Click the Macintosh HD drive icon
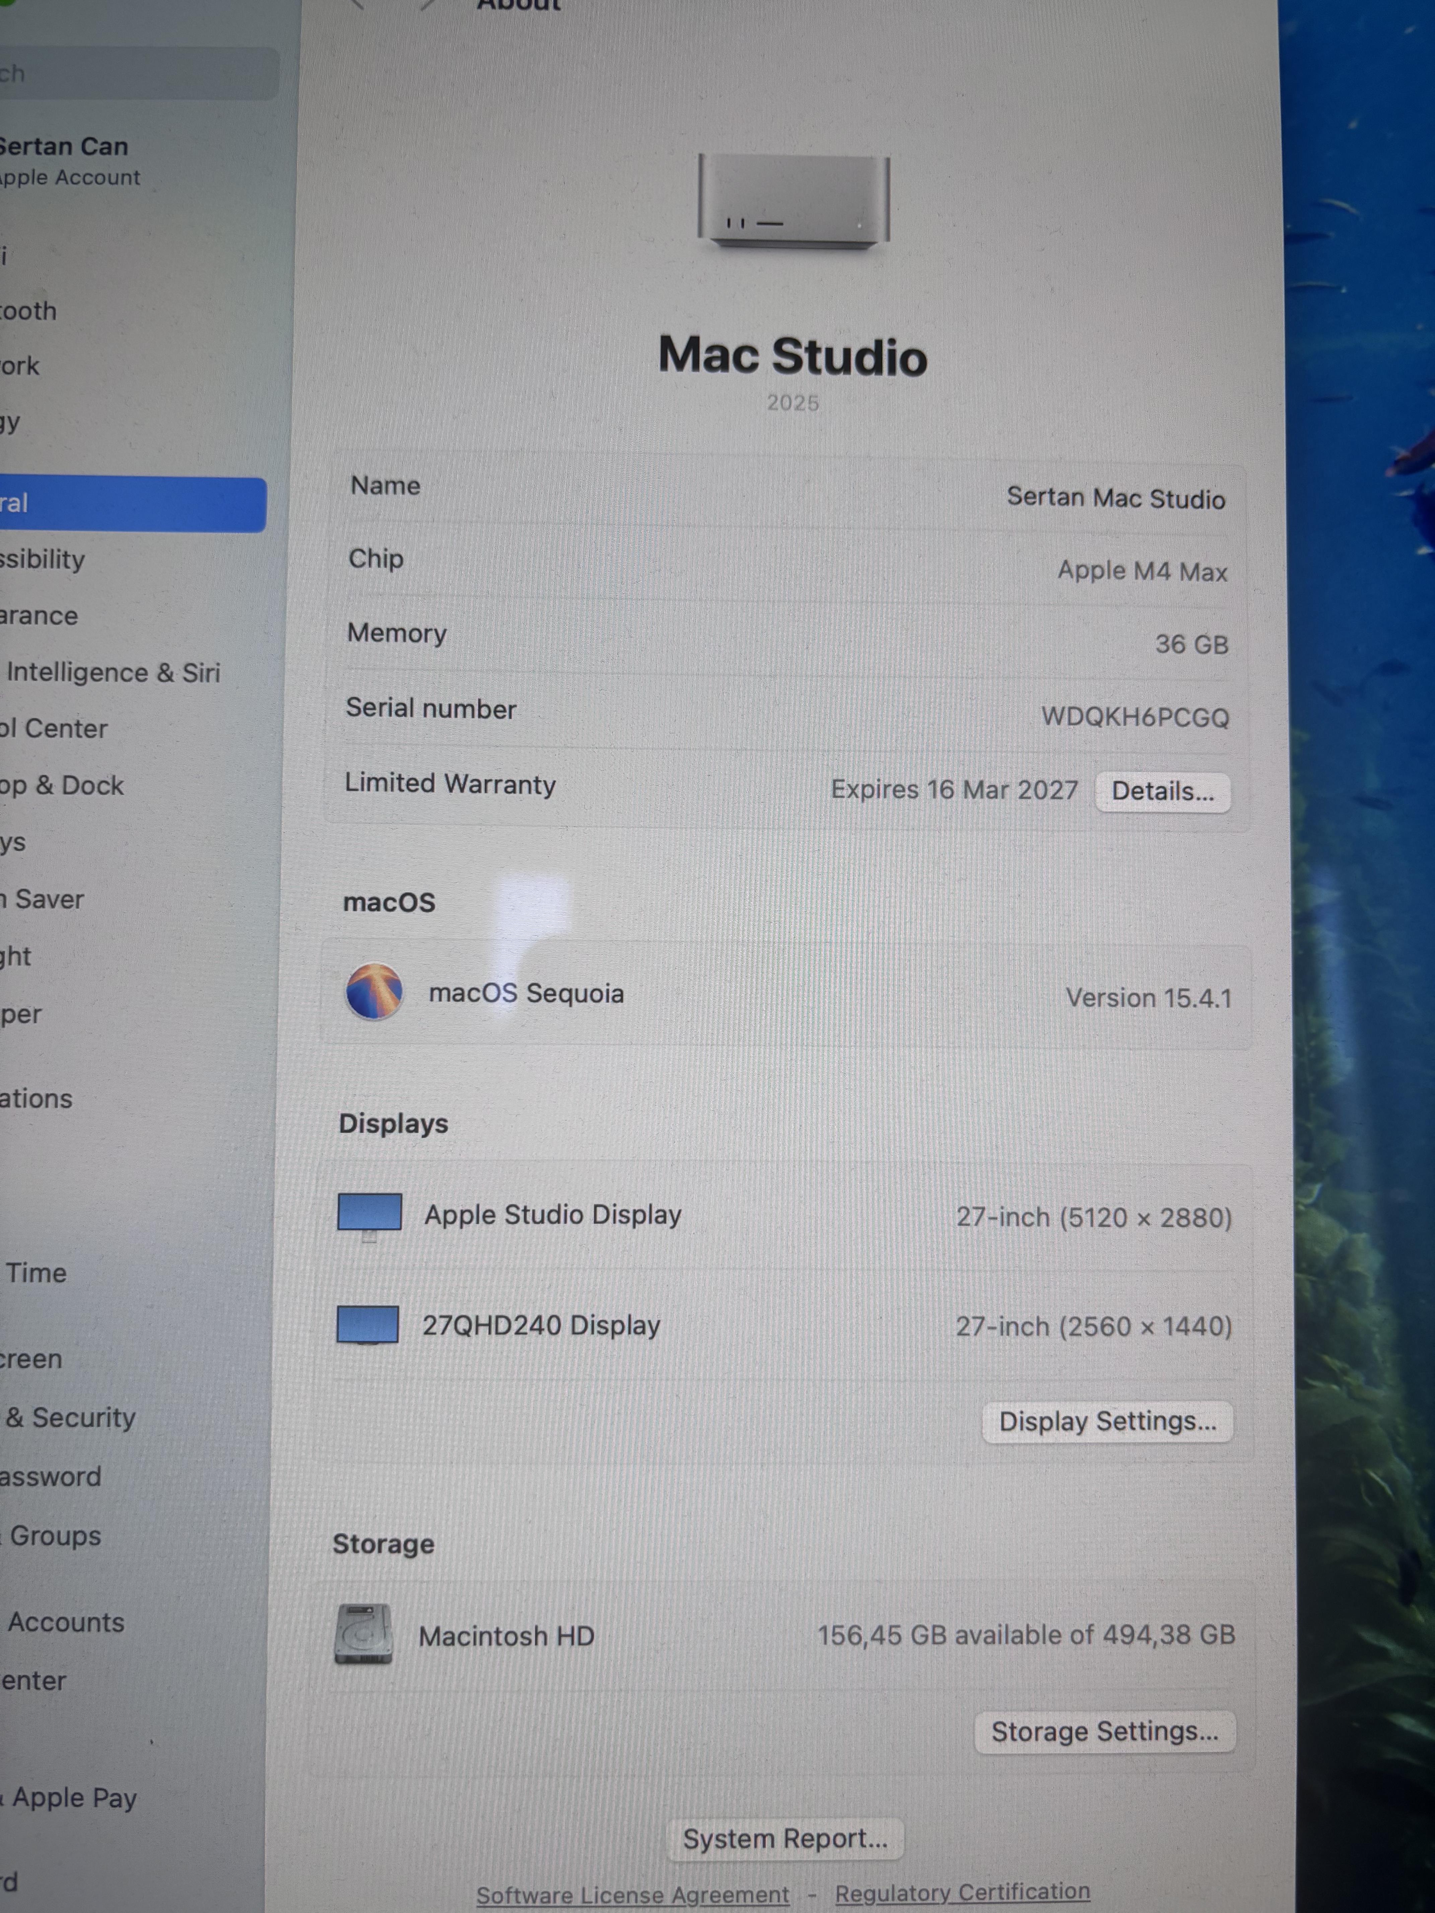Screen dimensions: 1435x1913 point(363,1634)
